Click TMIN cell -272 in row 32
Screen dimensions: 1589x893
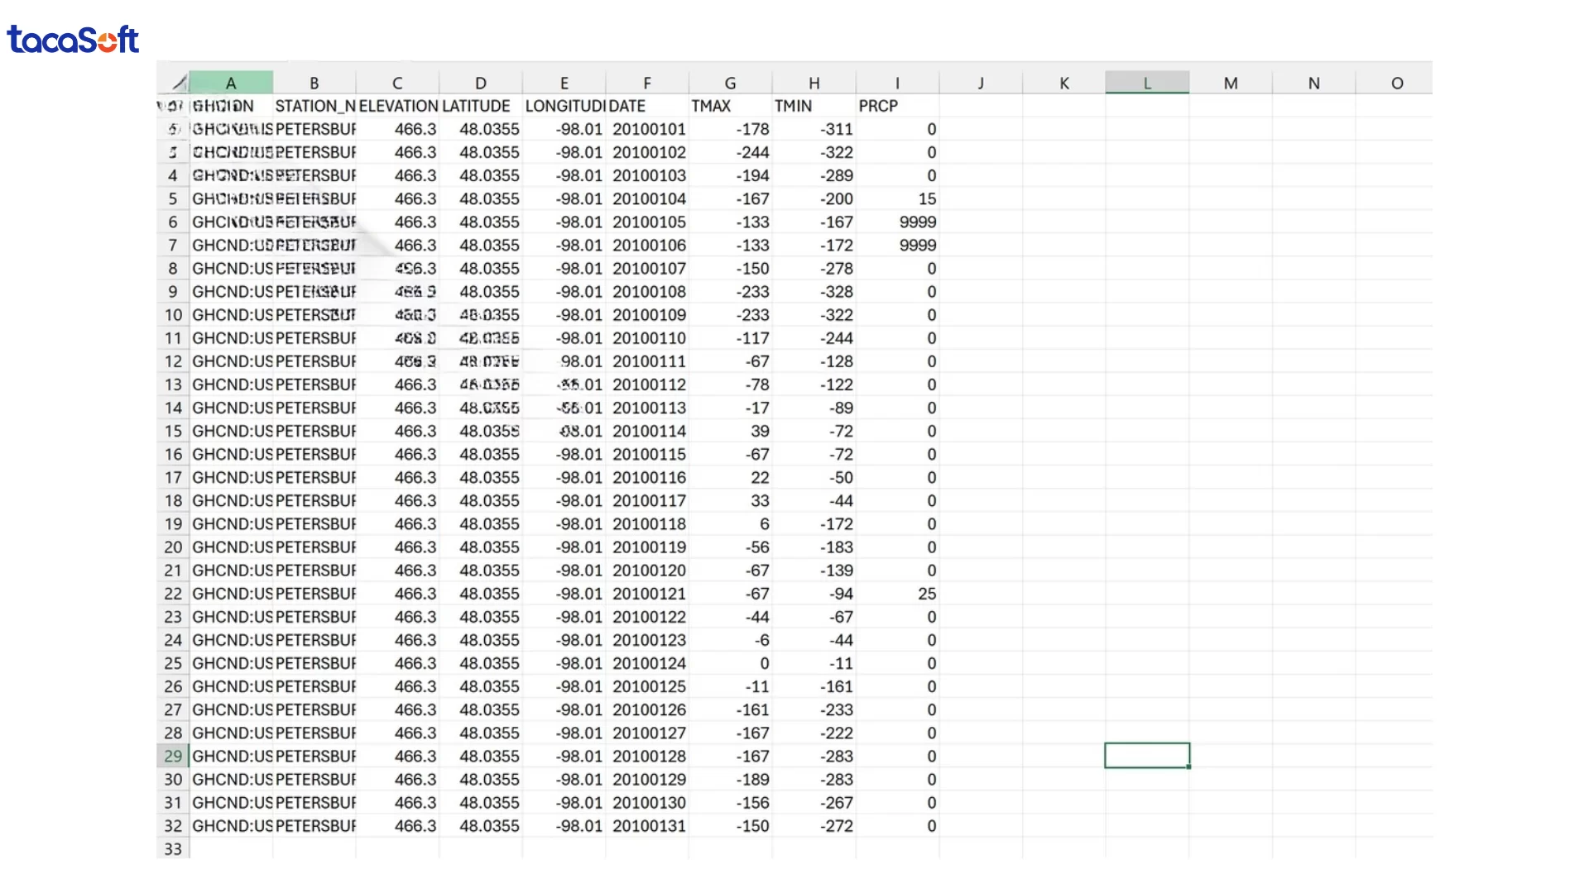(814, 825)
